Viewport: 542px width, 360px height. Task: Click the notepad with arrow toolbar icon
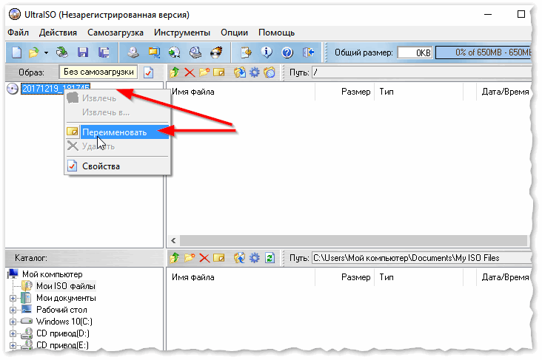click(x=246, y=52)
